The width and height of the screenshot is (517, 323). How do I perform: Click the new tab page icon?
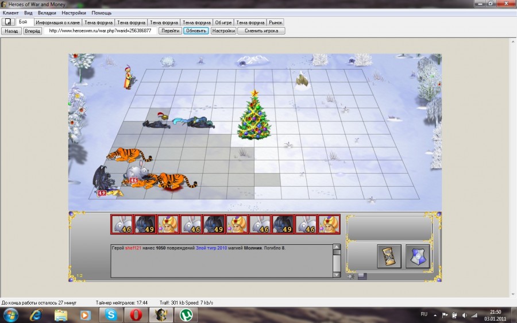pyautogui.click(x=8, y=22)
